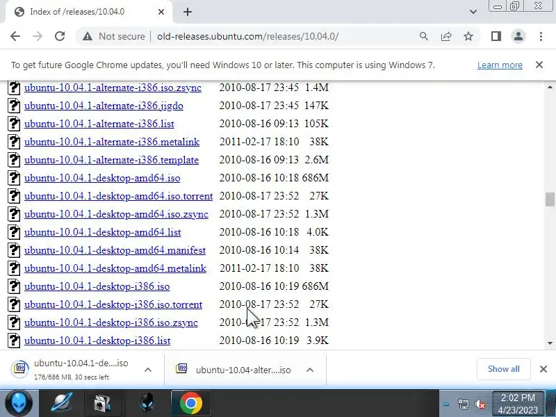Open the Chrome profile avatar menu
Screen dimensions: 556x417
[x=518, y=36]
